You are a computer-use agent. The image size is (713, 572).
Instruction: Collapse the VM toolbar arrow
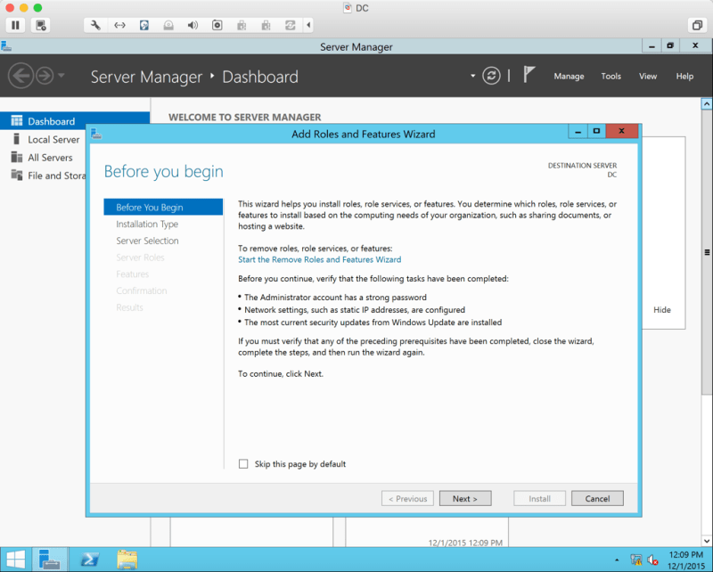coord(307,25)
